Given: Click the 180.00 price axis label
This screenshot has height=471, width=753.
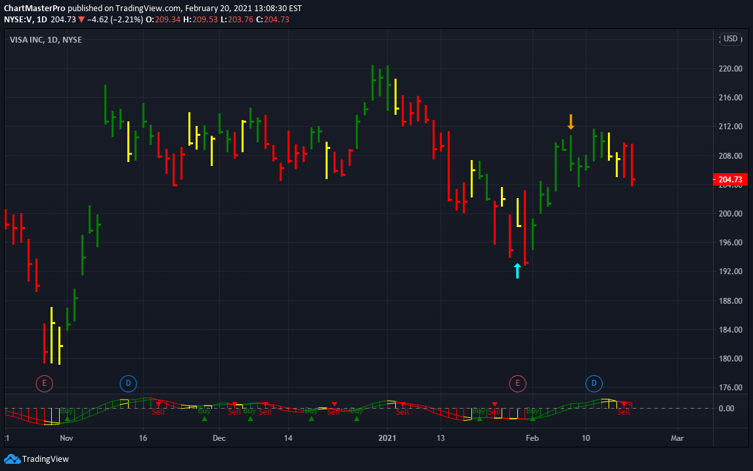Looking at the screenshot, I should pos(731,359).
